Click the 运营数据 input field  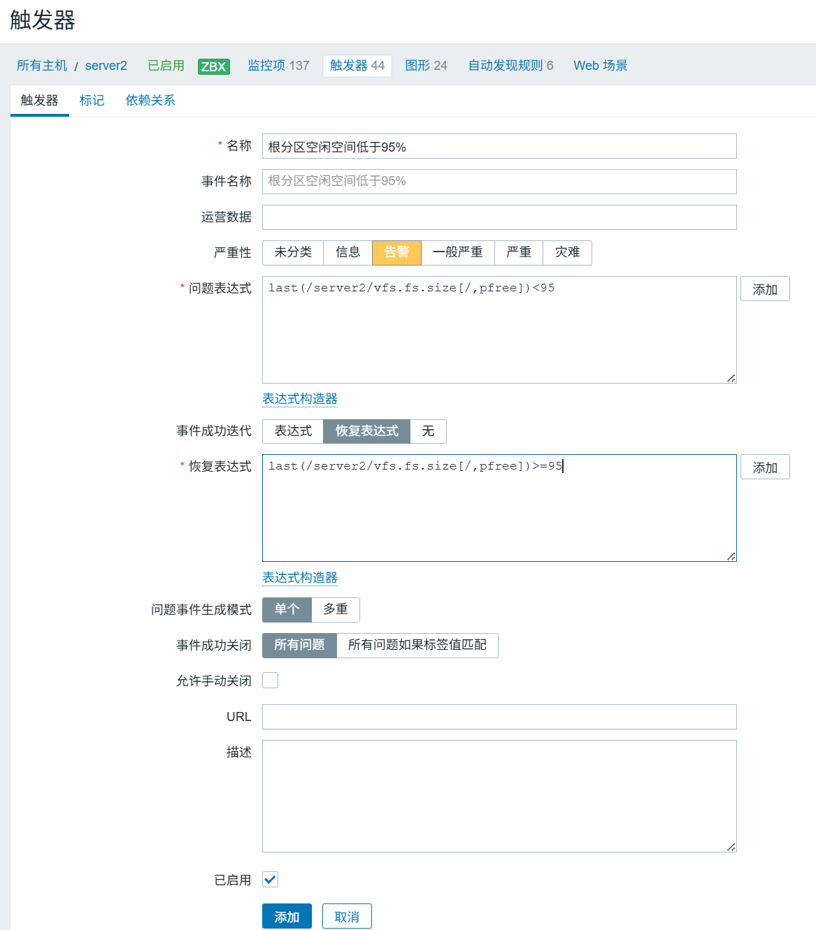point(499,217)
